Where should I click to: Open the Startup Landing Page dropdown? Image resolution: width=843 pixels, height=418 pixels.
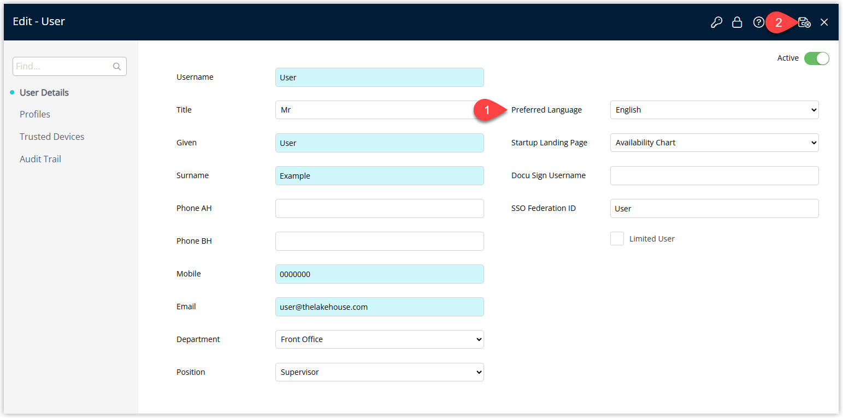click(714, 143)
